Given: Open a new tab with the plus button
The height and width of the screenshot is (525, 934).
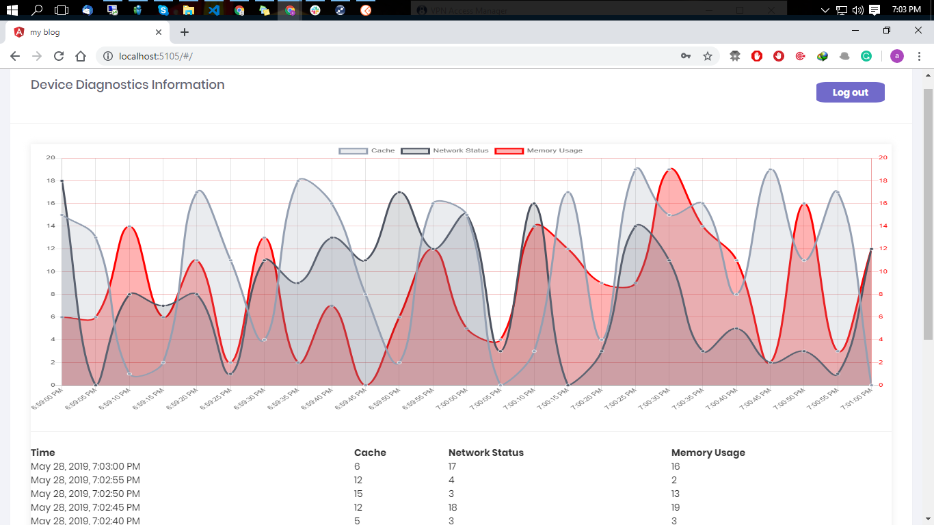Looking at the screenshot, I should [x=185, y=32].
